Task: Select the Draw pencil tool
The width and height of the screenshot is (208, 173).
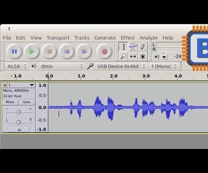Action: pos(143,47)
